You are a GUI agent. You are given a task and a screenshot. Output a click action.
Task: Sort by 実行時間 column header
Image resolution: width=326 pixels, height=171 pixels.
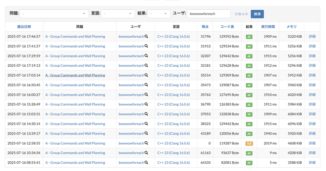pos(268,27)
